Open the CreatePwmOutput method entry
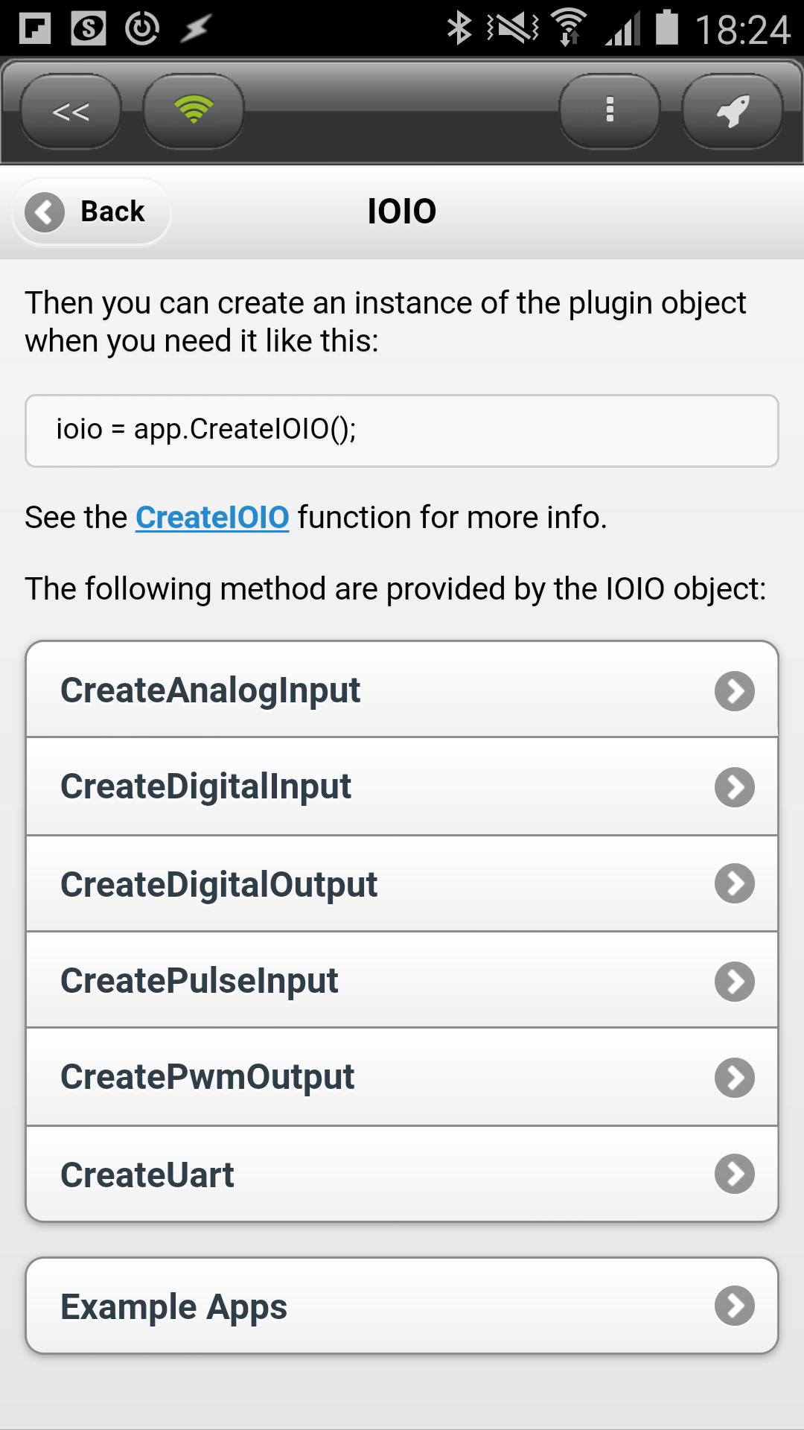This screenshot has width=804, height=1430. point(402,1077)
